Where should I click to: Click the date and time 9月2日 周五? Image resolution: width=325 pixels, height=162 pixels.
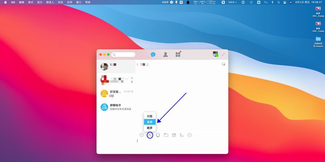click(302, 2)
